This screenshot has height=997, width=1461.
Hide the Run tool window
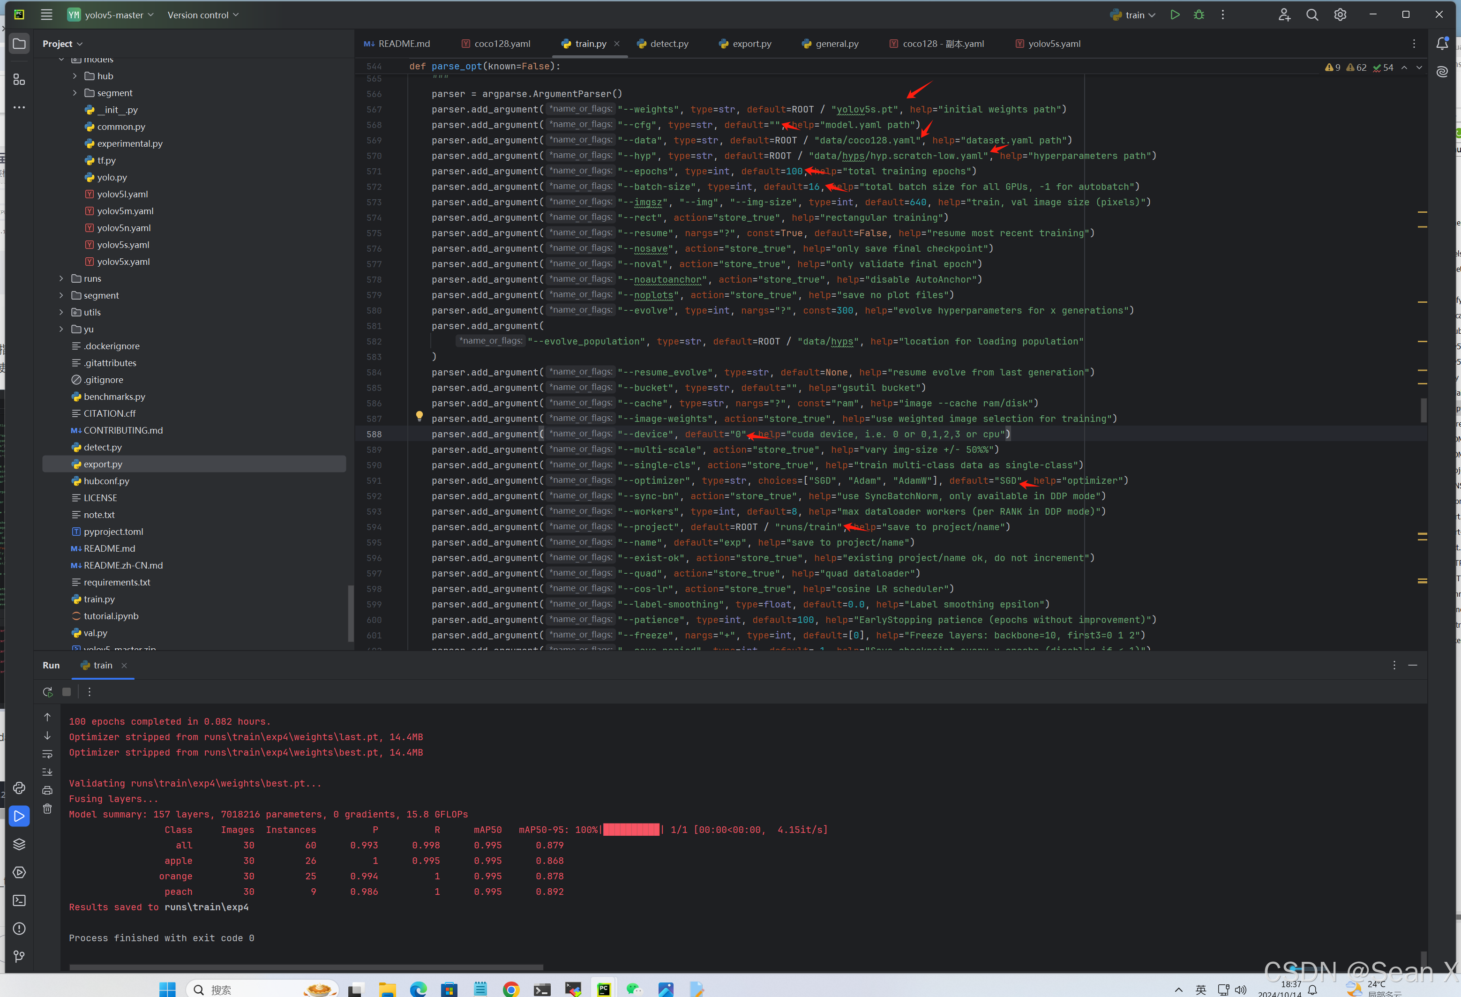tap(1413, 665)
